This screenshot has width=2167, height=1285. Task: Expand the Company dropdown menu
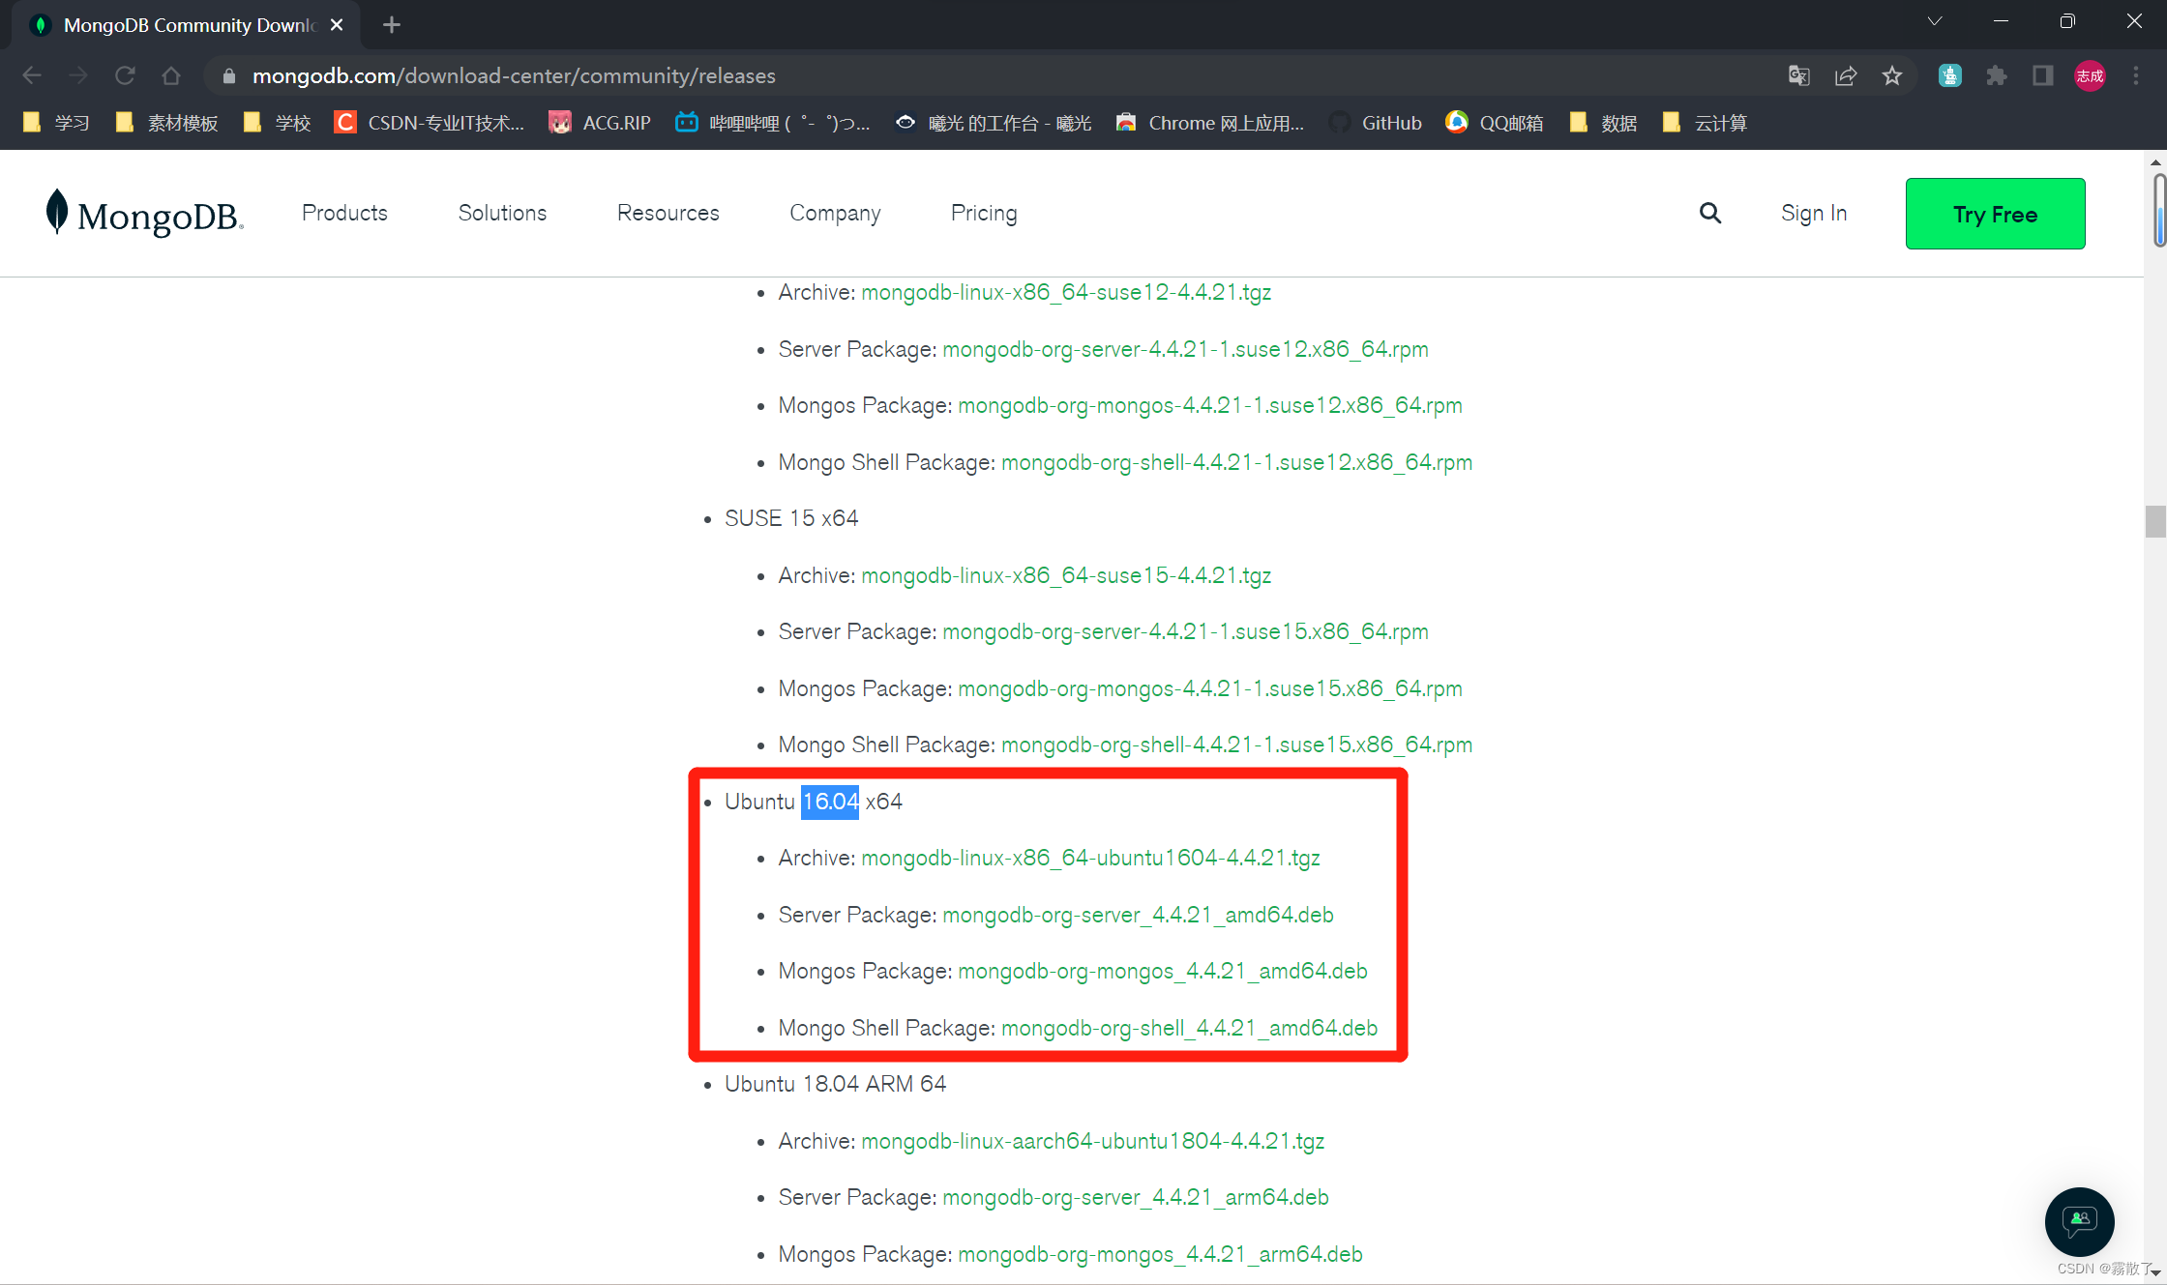coord(834,213)
